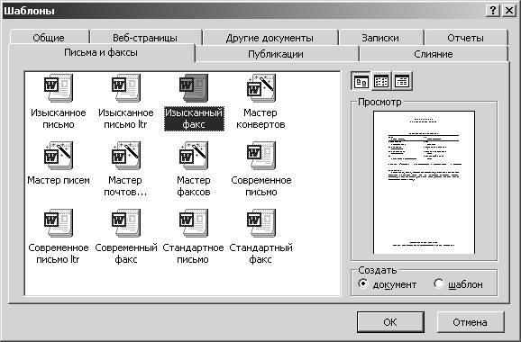Open the Слияние tab

point(434,54)
